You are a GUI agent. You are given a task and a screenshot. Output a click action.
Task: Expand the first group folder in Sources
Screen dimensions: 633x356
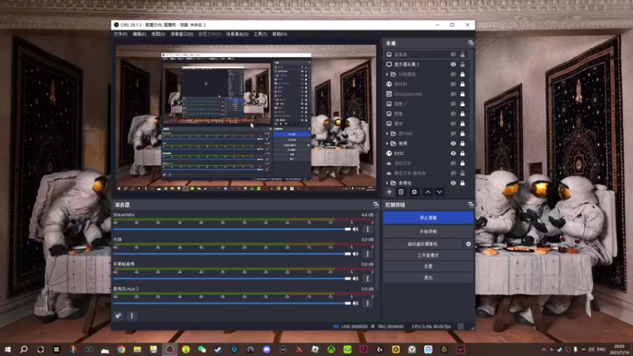pyautogui.click(x=387, y=74)
